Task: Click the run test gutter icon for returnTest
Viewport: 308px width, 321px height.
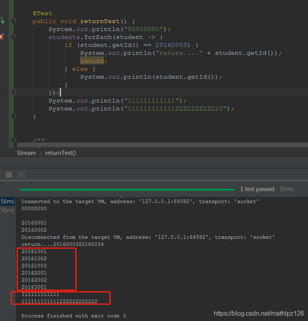Action: coord(2,21)
